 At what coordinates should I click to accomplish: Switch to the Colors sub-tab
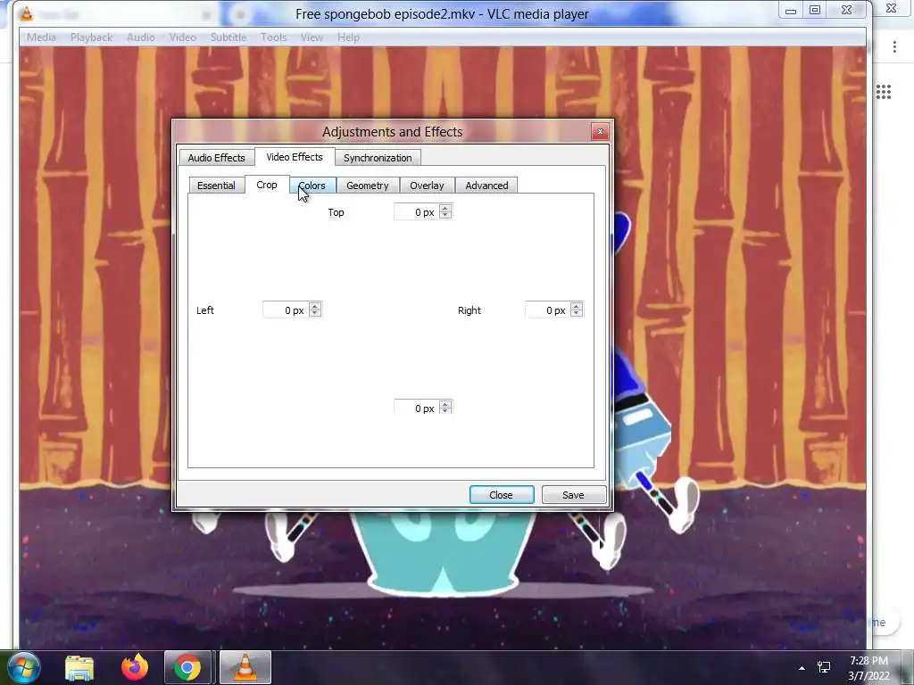tap(312, 186)
